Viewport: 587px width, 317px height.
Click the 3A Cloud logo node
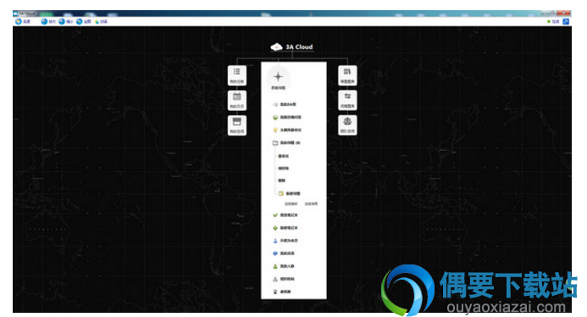tap(291, 47)
